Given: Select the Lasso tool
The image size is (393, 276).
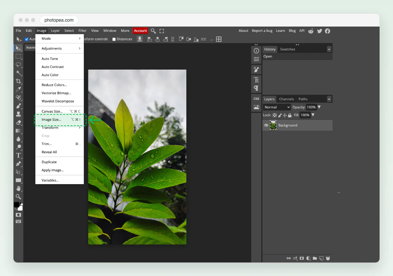Looking at the screenshot, I should click(x=19, y=65).
